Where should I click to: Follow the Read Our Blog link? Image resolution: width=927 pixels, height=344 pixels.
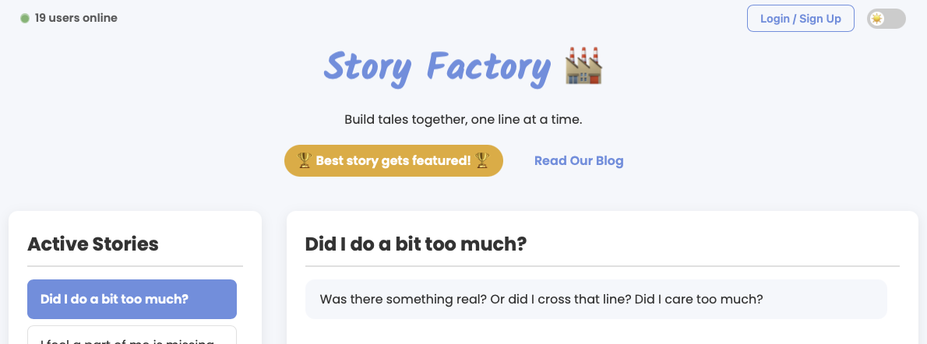[x=579, y=161]
